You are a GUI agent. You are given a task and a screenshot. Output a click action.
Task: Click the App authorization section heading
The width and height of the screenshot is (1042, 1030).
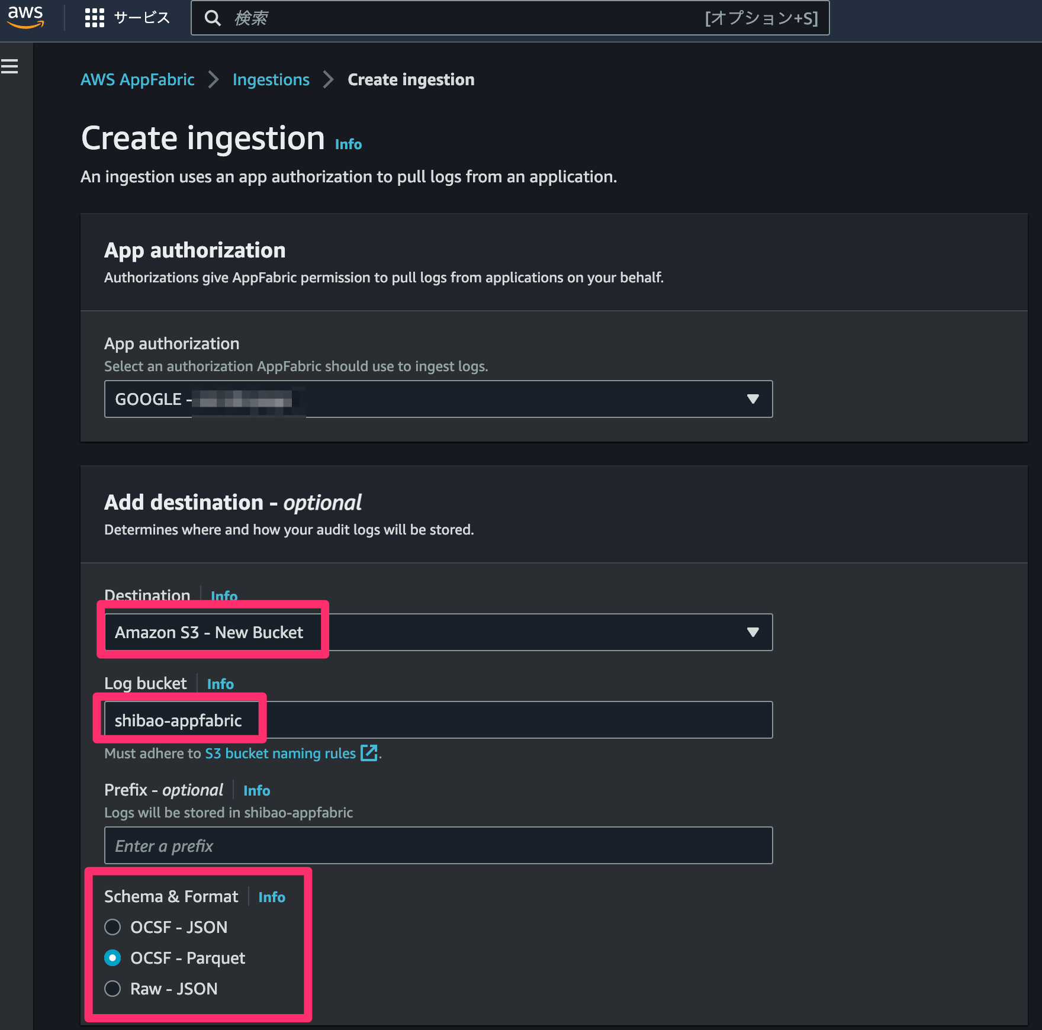click(195, 250)
